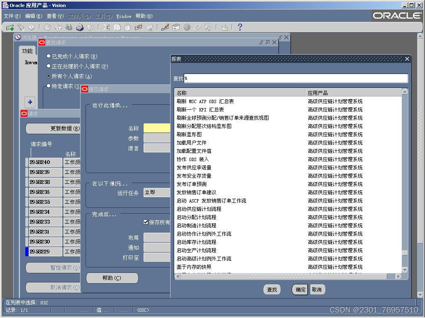Click the report list horizontal scroll right arrow
Screen dimensions: 425x318
point(398,276)
